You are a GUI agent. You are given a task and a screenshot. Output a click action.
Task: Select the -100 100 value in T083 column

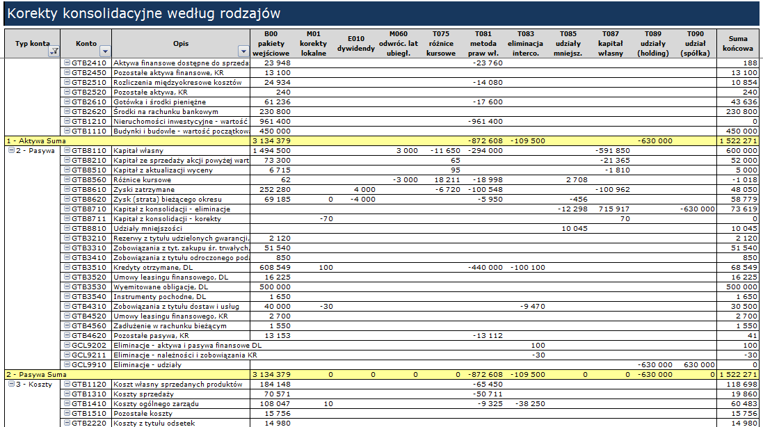(x=526, y=267)
